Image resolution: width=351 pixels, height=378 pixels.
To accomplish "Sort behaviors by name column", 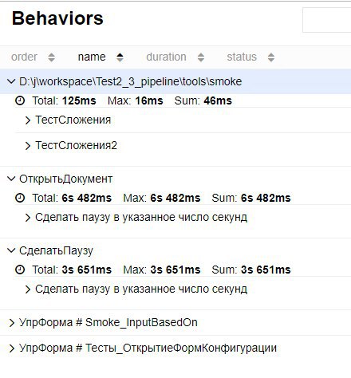I will (x=120, y=57).
